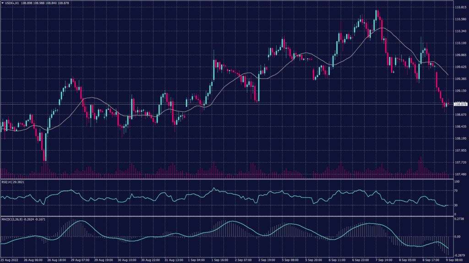The image size is (469, 263).
Task: Click the 108.898 open price value
Action: click(26, 3)
